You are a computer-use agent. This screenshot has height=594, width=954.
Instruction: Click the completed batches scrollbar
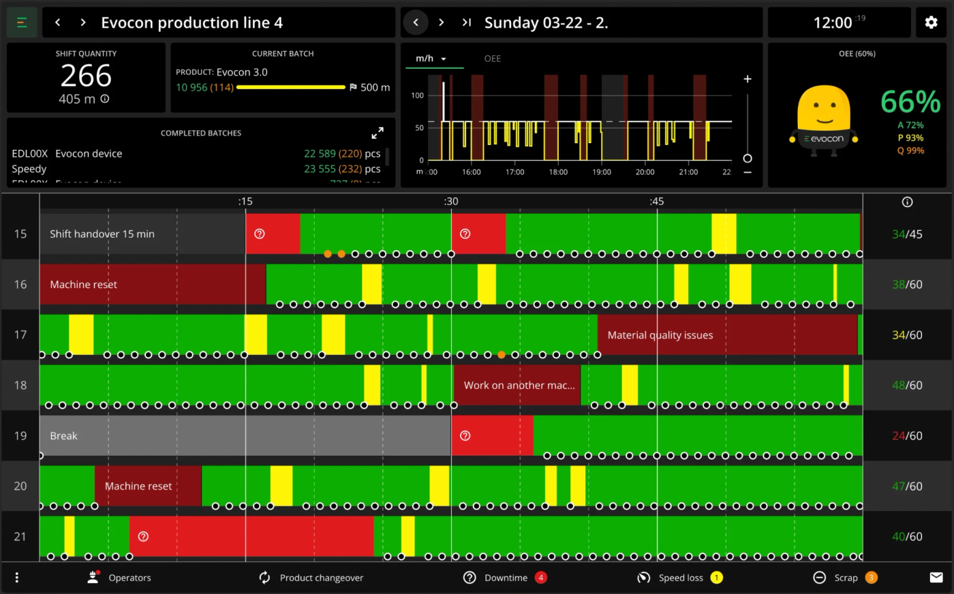point(387,157)
